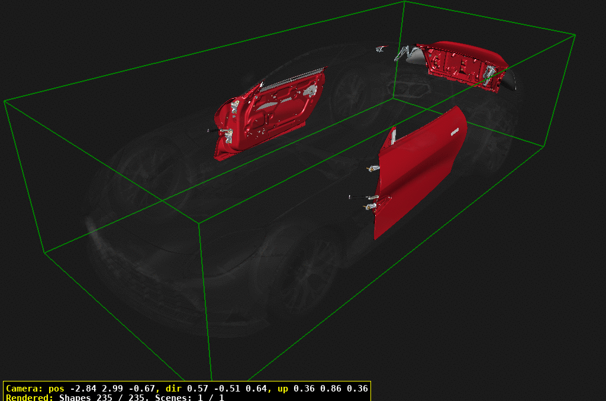Select the red rear quarter panel assembly
Viewport: 606px width, 401px height.
[x=462, y=65]
